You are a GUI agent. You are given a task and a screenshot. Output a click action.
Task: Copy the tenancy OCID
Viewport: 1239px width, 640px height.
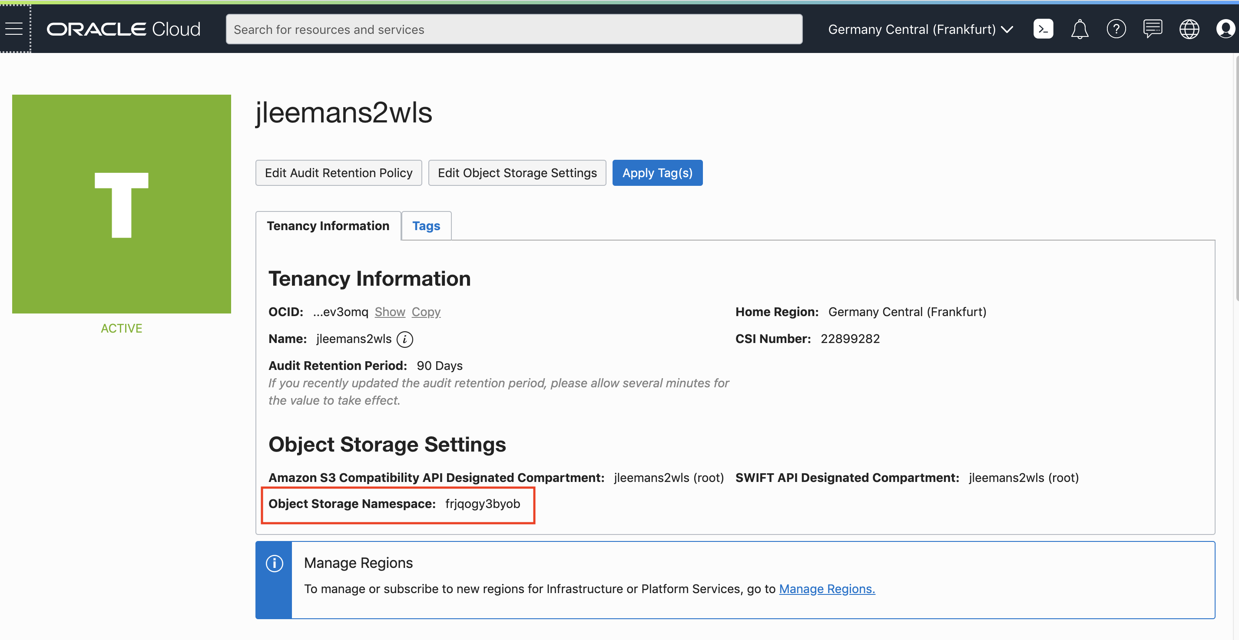(x=426, y=312)
